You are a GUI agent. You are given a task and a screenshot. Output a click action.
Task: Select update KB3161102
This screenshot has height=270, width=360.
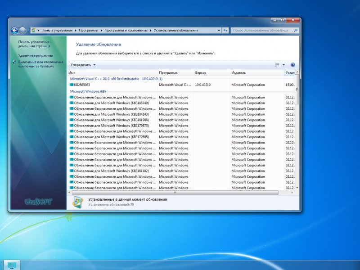[x=181, y=171]
